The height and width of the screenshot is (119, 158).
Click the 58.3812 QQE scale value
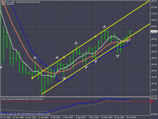tap(154, 98)
